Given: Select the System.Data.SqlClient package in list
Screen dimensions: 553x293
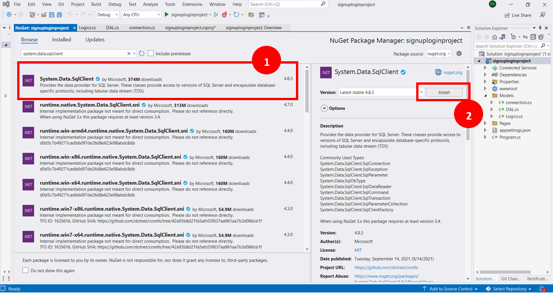Looking at the screenshot, I should [158, 85].
